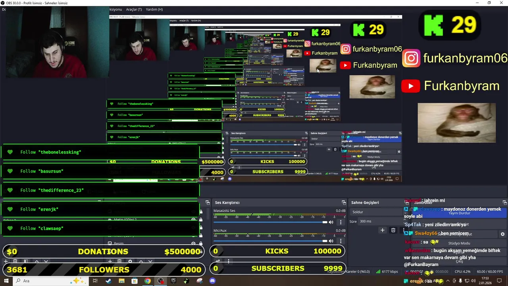Open the Araçlar (T) menu

(x=134, y=9)
